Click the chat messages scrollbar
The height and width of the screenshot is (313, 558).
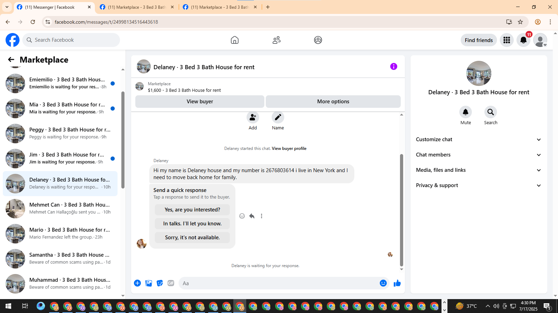[x=401, y=210]
